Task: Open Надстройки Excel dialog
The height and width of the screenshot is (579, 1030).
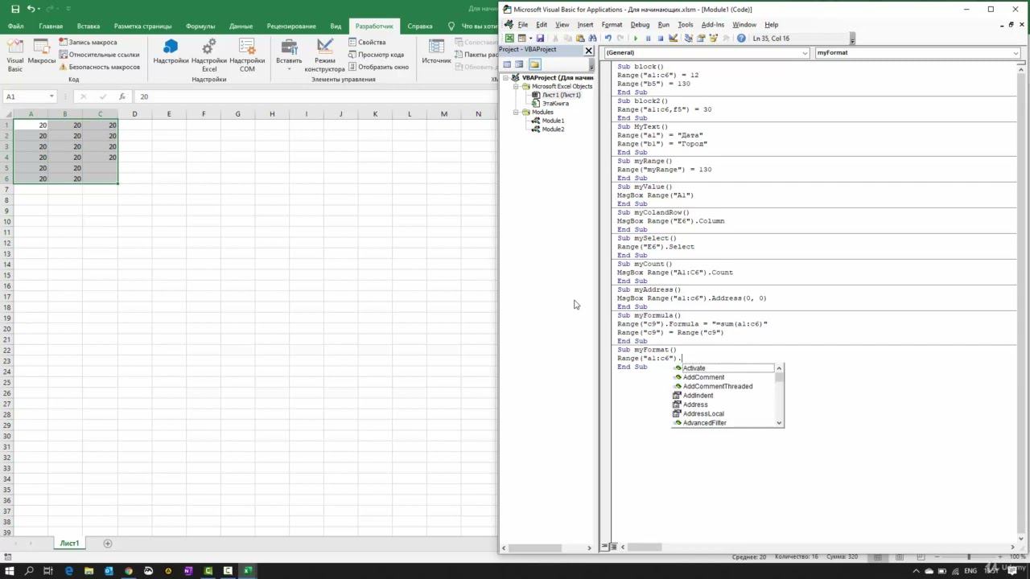Action: click(x=209, y=55)
